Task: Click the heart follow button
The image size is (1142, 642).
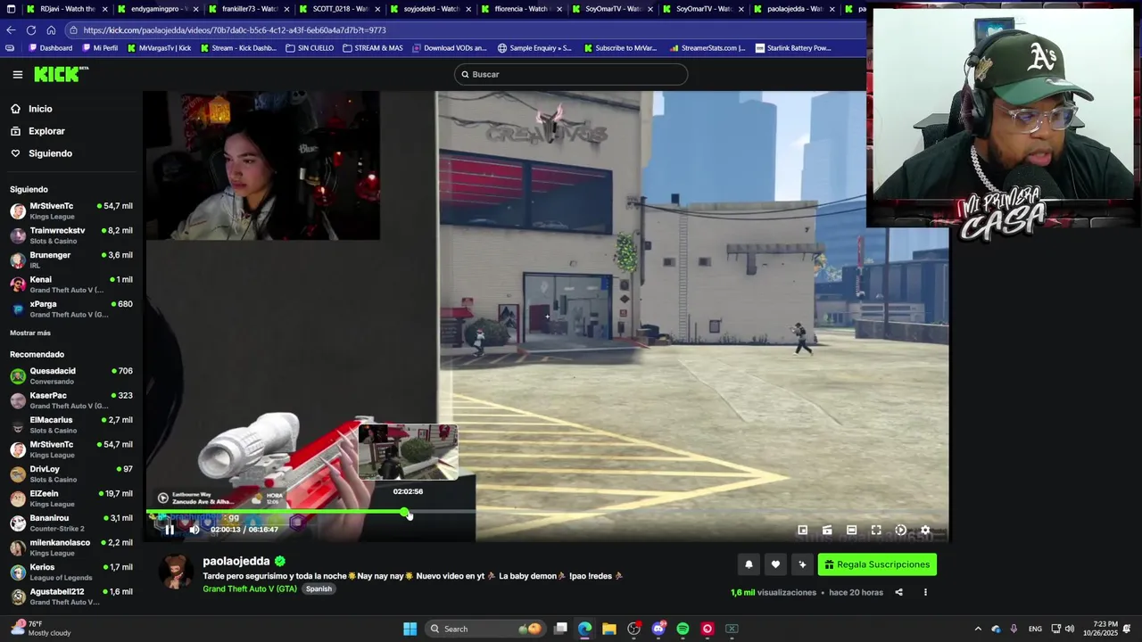Action: pos(775,564)
